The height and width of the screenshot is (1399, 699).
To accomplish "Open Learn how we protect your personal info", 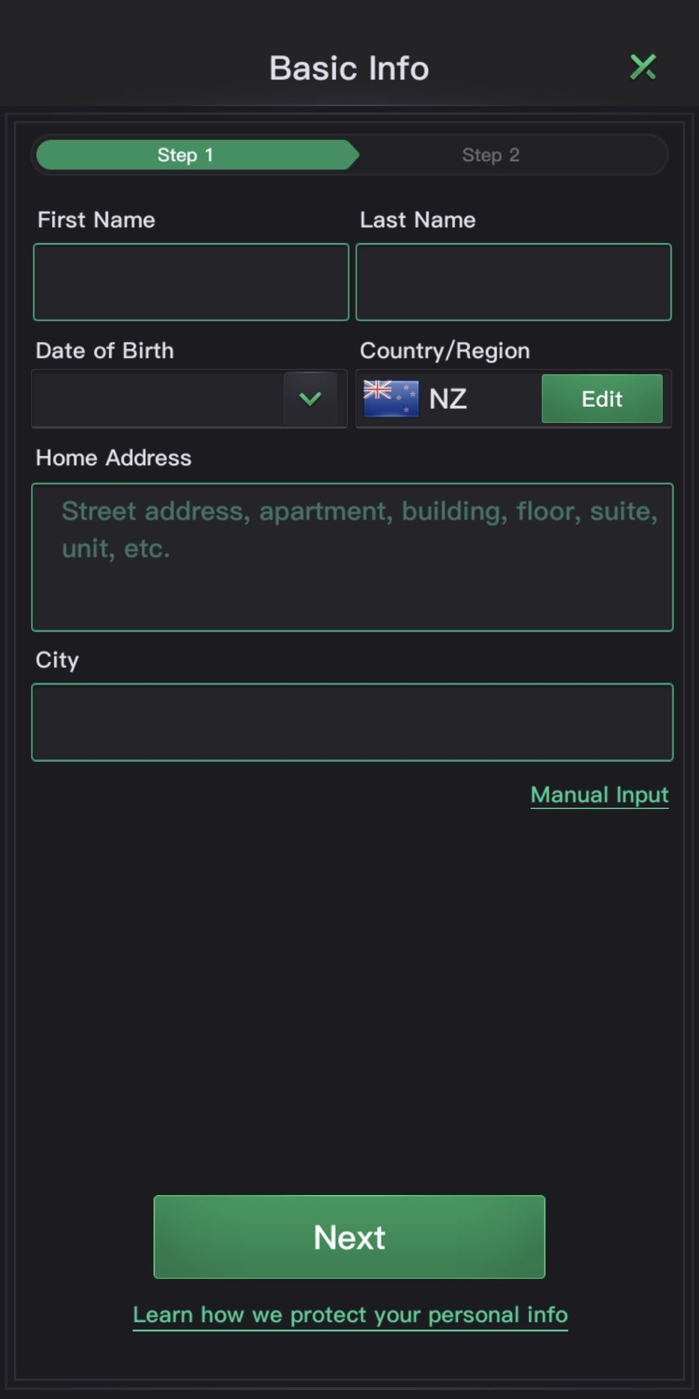I will 350,1315.
